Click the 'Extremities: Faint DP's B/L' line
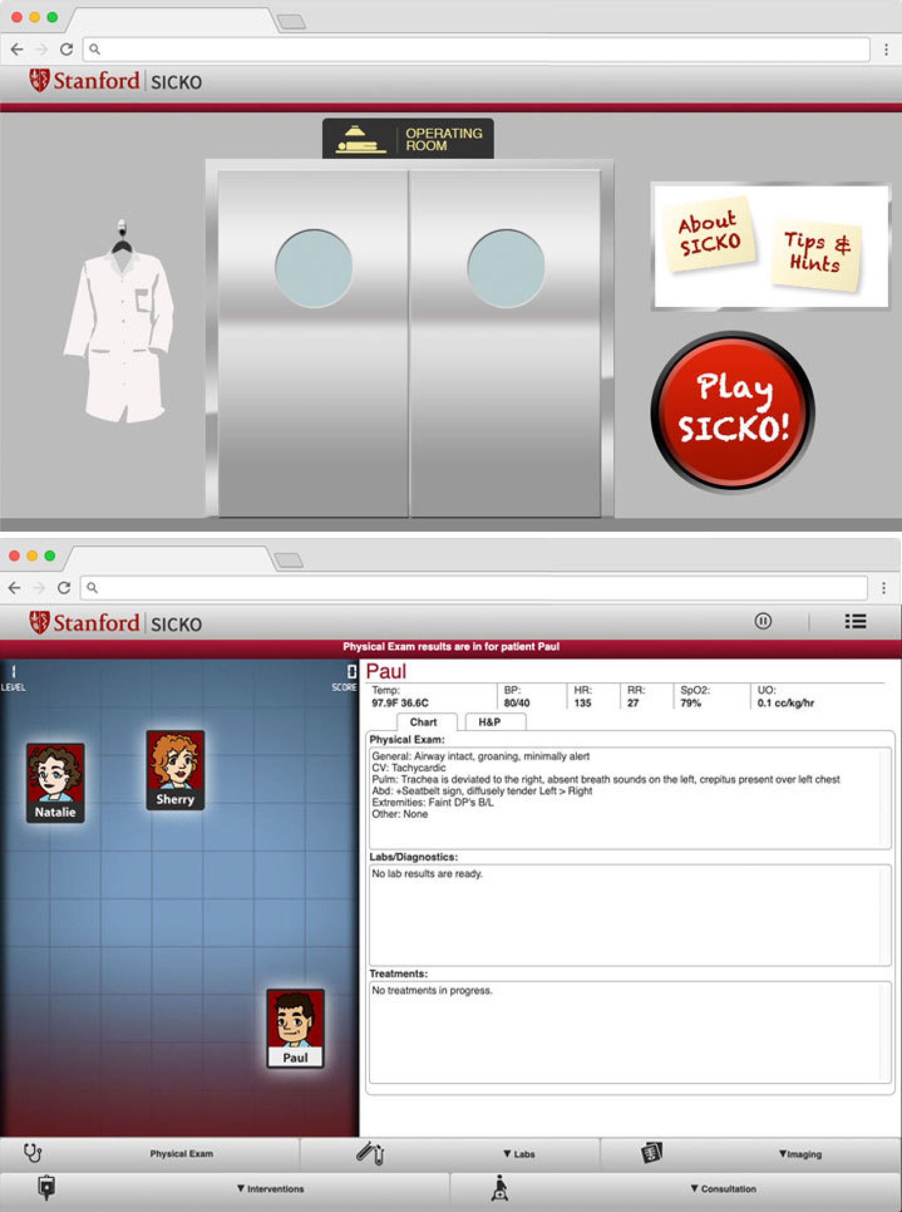Screen dimensions: 902x1212 tap(432, 803)
